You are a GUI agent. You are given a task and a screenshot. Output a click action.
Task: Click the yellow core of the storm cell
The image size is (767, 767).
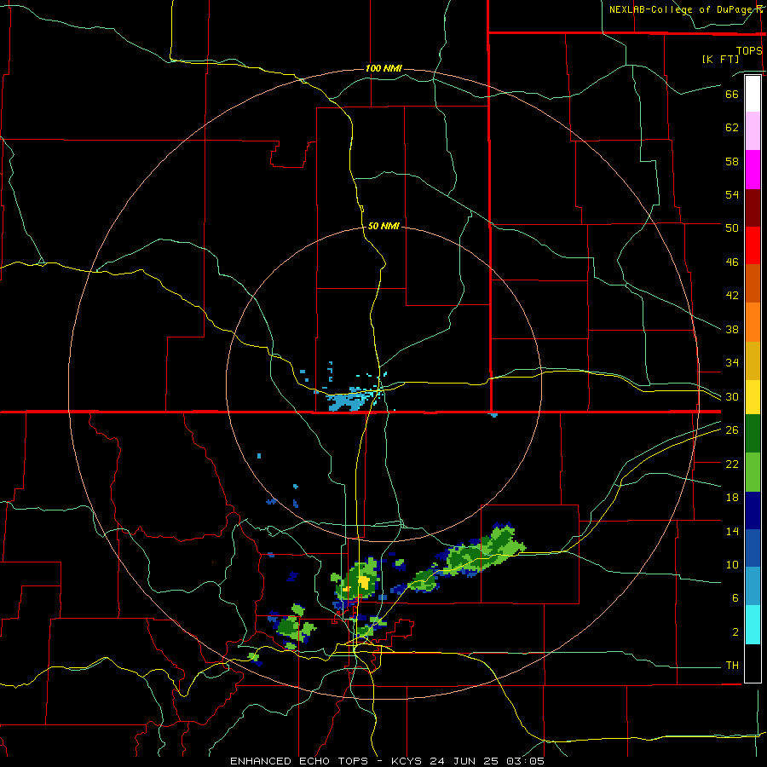pos(363,582)
